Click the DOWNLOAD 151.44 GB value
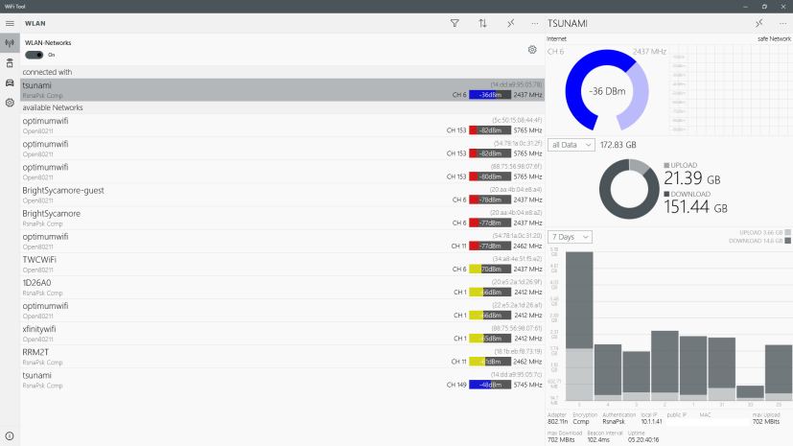Viewport: 793px width, 446px height. [695, 207]
